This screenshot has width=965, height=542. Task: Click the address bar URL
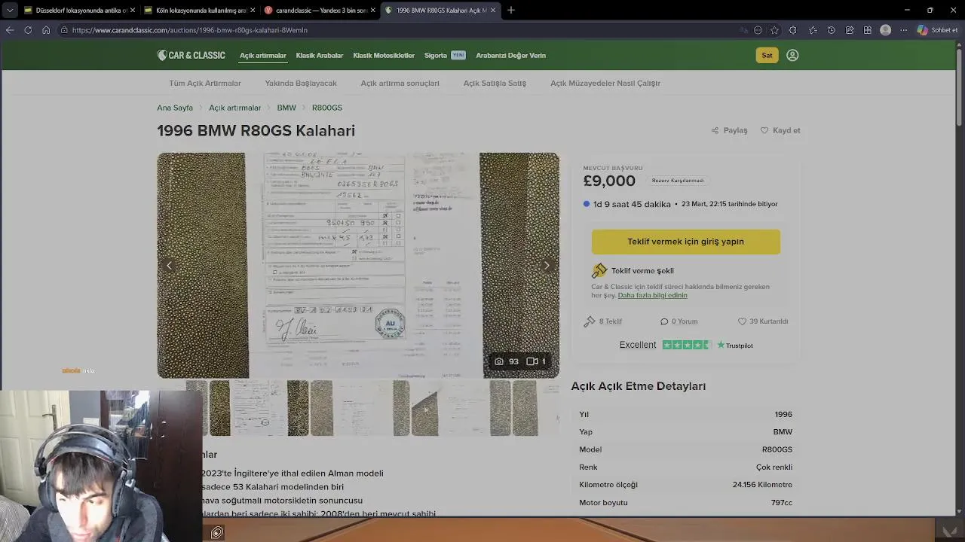coord(190,30)
